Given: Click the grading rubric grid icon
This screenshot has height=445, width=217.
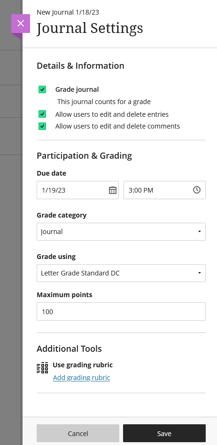Looking at the screenshot, I should (x=42, y=368).
